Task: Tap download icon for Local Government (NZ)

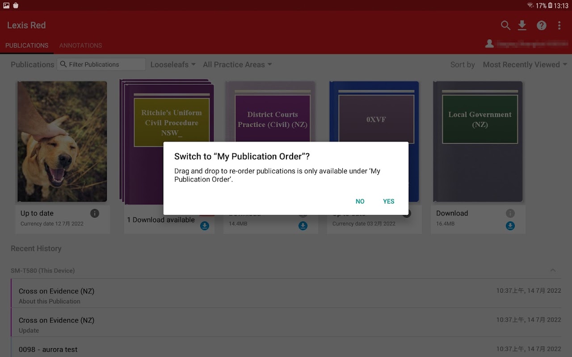Action: pos(510,226)
